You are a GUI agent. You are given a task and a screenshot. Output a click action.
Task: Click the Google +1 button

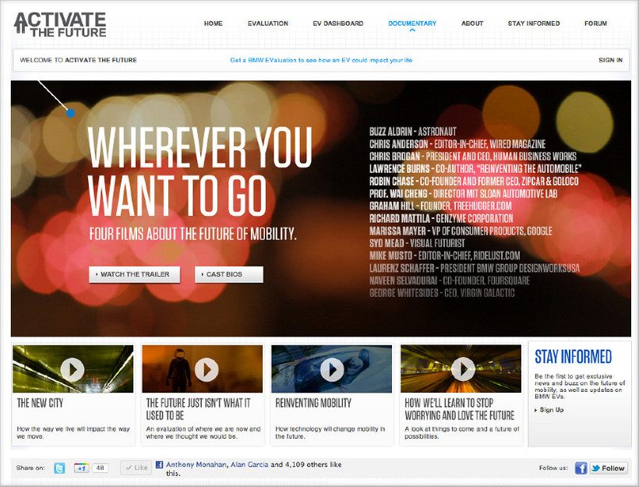[81, 468]
